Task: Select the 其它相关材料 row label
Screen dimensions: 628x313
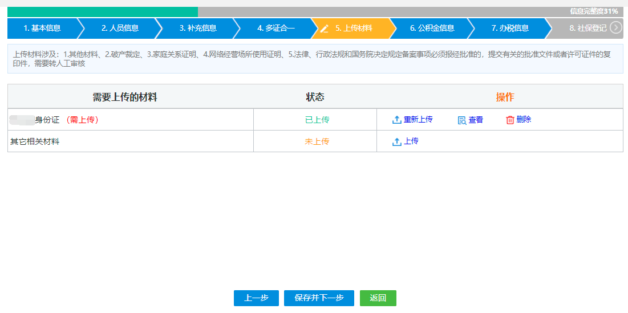Action: tap(35, 141)
